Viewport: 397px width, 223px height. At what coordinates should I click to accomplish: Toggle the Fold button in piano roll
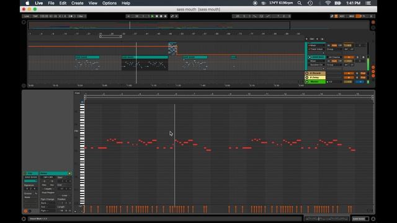tap(77, 93)
